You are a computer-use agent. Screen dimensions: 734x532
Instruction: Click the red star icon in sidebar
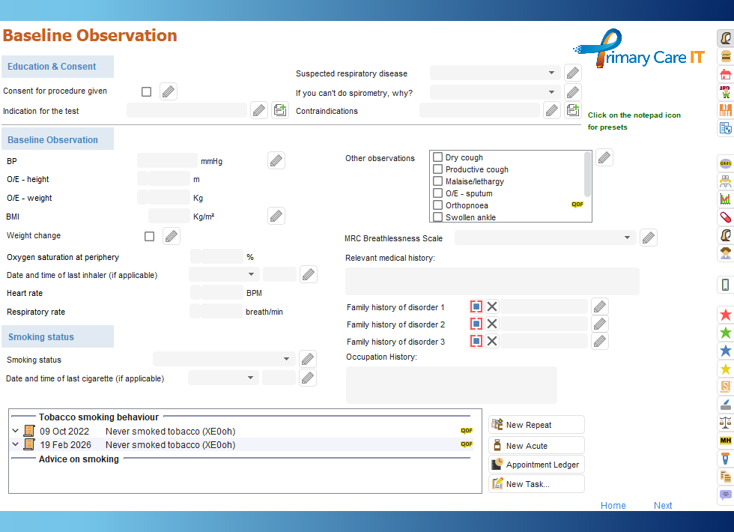tap(724, 315)
